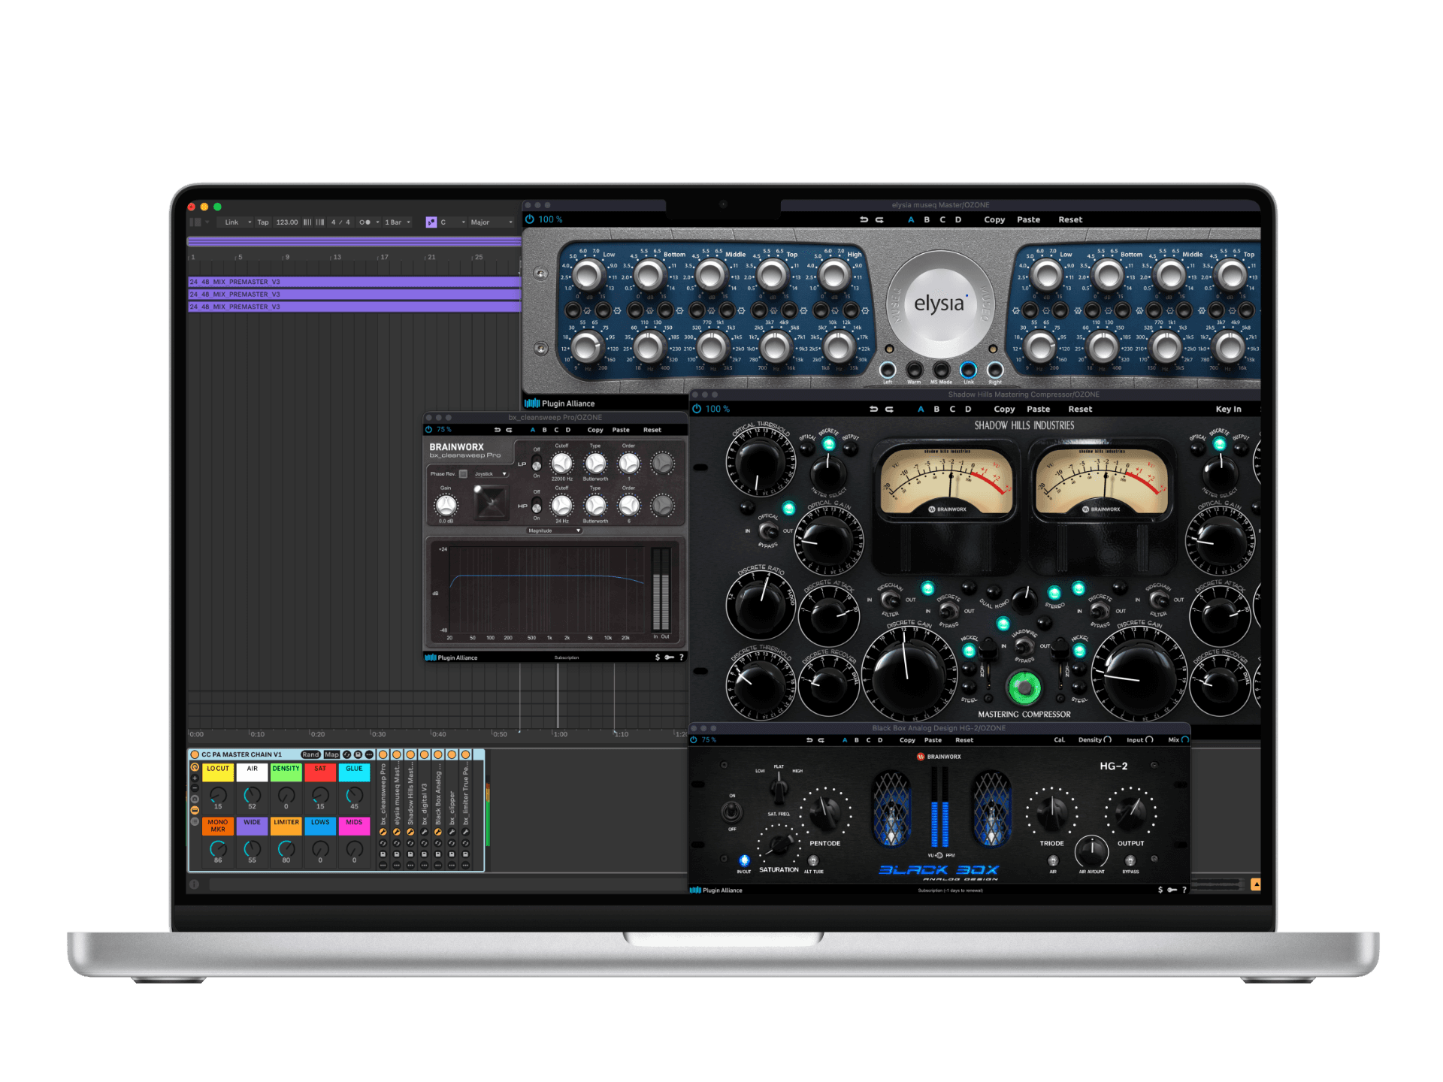
Task: Flip HP Off/On switch in bx_cleansweep Pro
Action: (537, 504)
